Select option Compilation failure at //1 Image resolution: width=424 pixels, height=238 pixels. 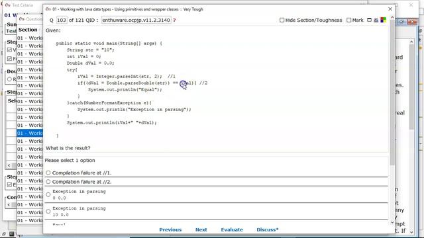(x=48, y=173)
